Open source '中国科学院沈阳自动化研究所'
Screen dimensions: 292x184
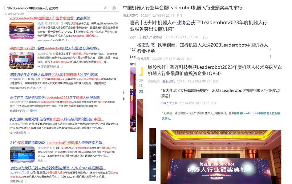pyautogui.click(x=26, y=88)
